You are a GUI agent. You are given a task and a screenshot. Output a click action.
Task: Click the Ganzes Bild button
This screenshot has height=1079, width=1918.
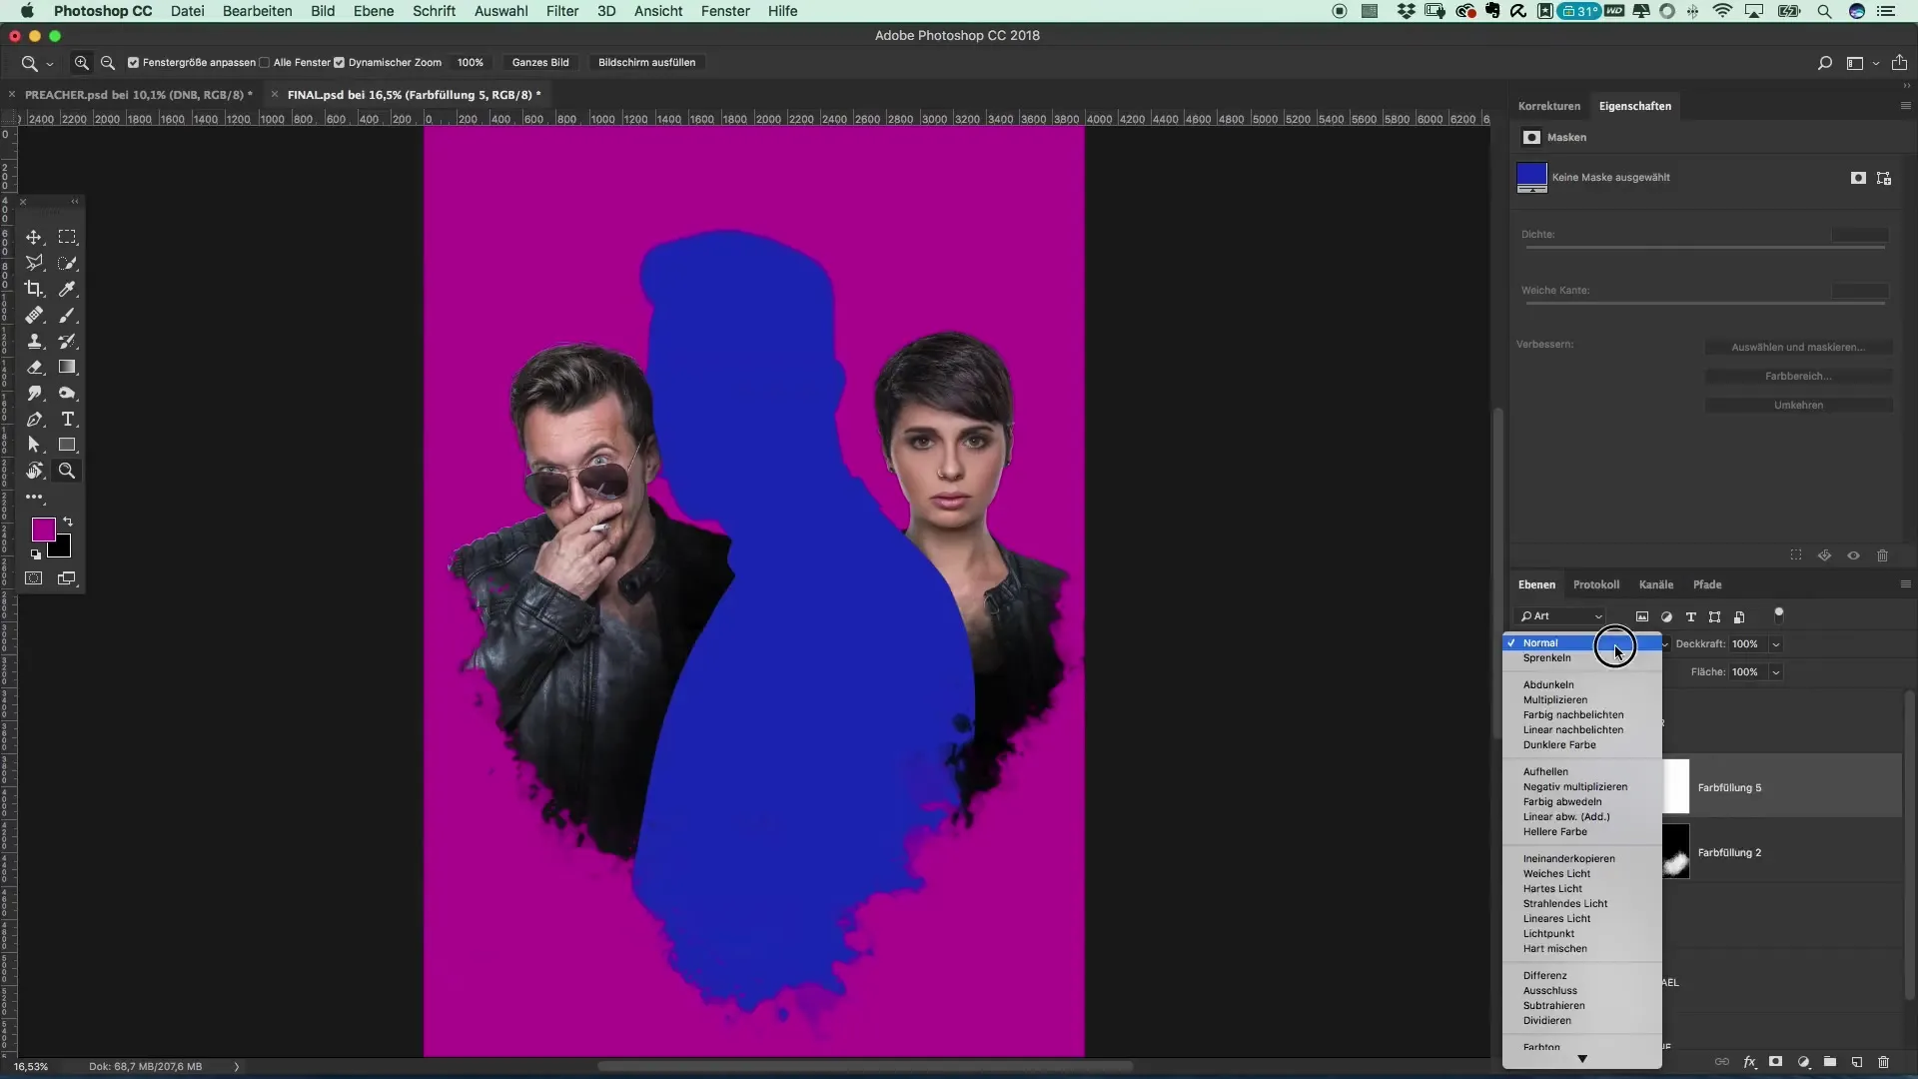(x=540, y=62)
